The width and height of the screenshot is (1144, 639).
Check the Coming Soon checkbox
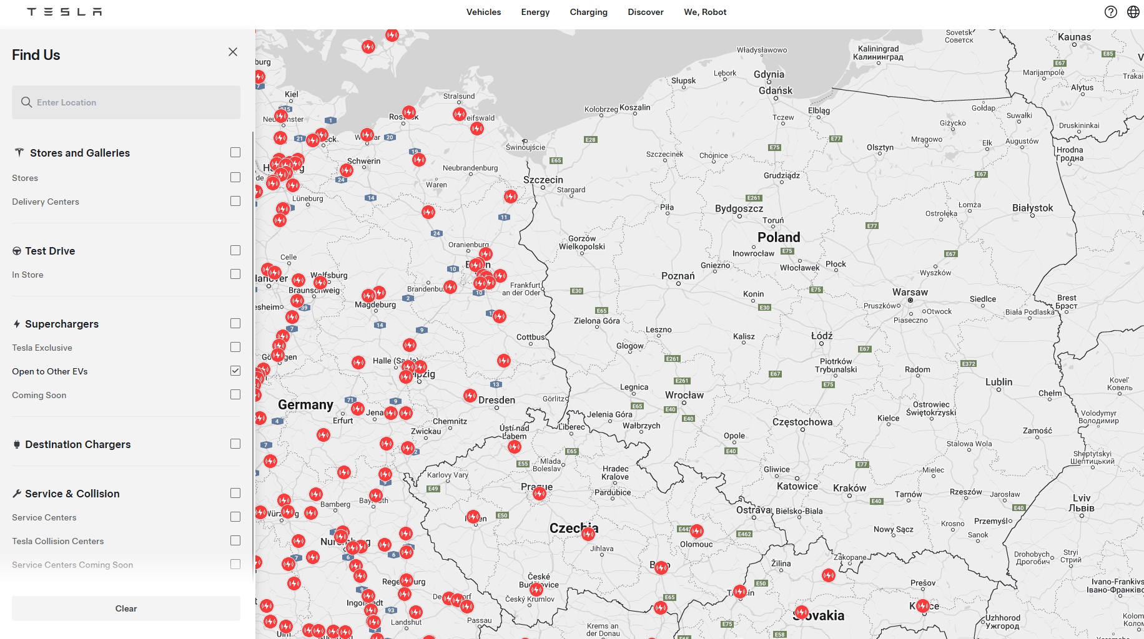coord(235,395)
